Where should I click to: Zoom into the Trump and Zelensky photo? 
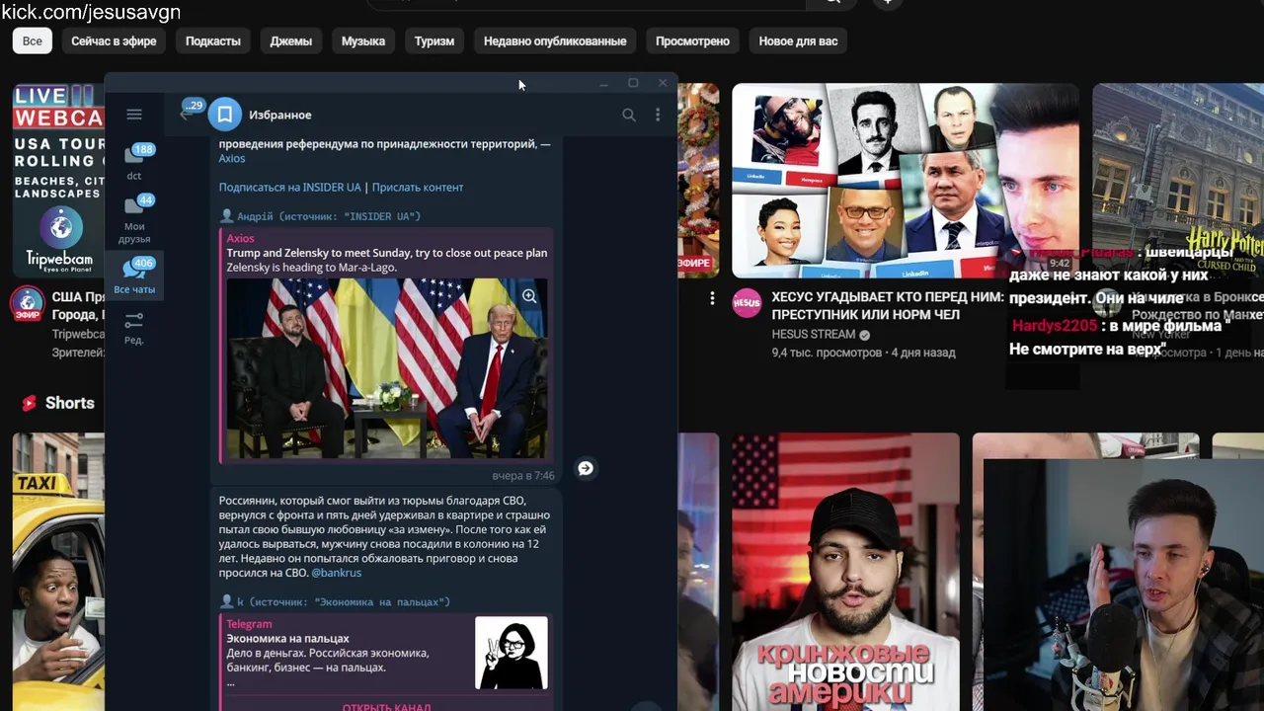(529, 296)
